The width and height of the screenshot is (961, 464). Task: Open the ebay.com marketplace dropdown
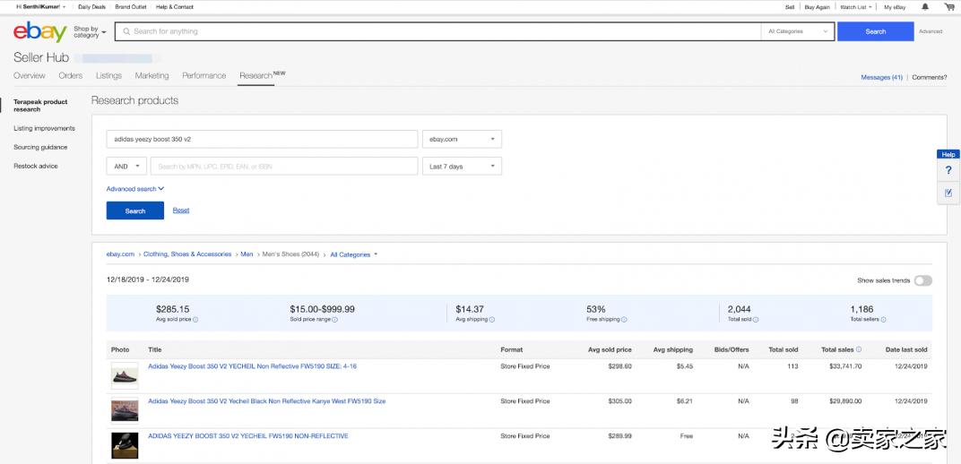(462, 139)
